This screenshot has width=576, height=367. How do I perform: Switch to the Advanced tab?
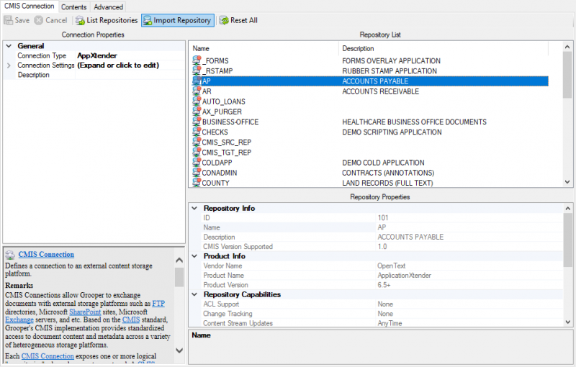tap(108, 6)
